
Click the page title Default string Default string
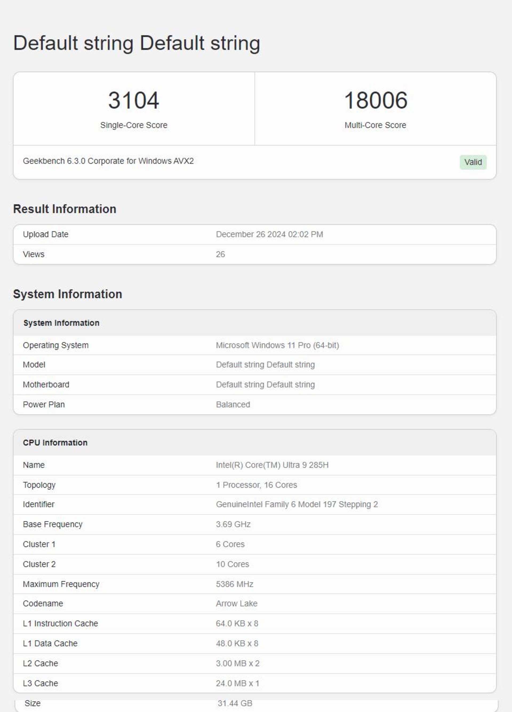pyautogui.click(x=137, y=43)
